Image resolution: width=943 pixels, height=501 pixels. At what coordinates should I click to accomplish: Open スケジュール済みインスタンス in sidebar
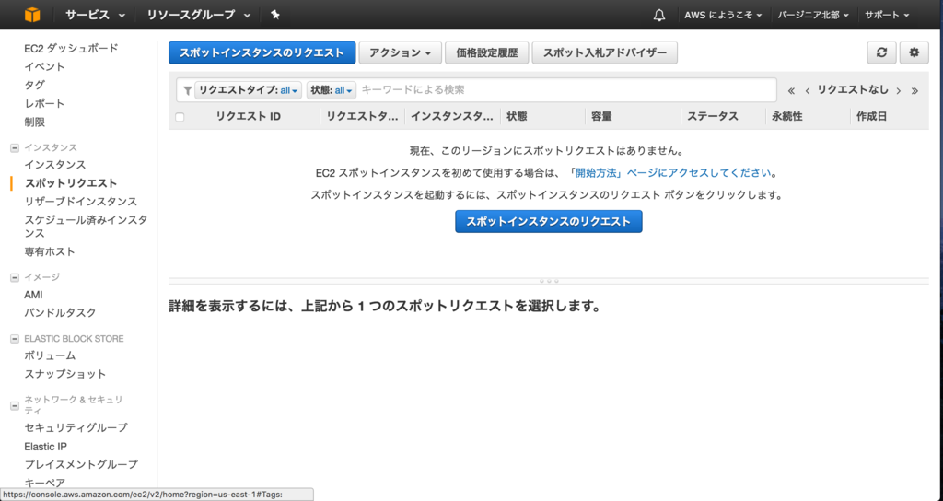pyautogui.click(x=86, y=227)
